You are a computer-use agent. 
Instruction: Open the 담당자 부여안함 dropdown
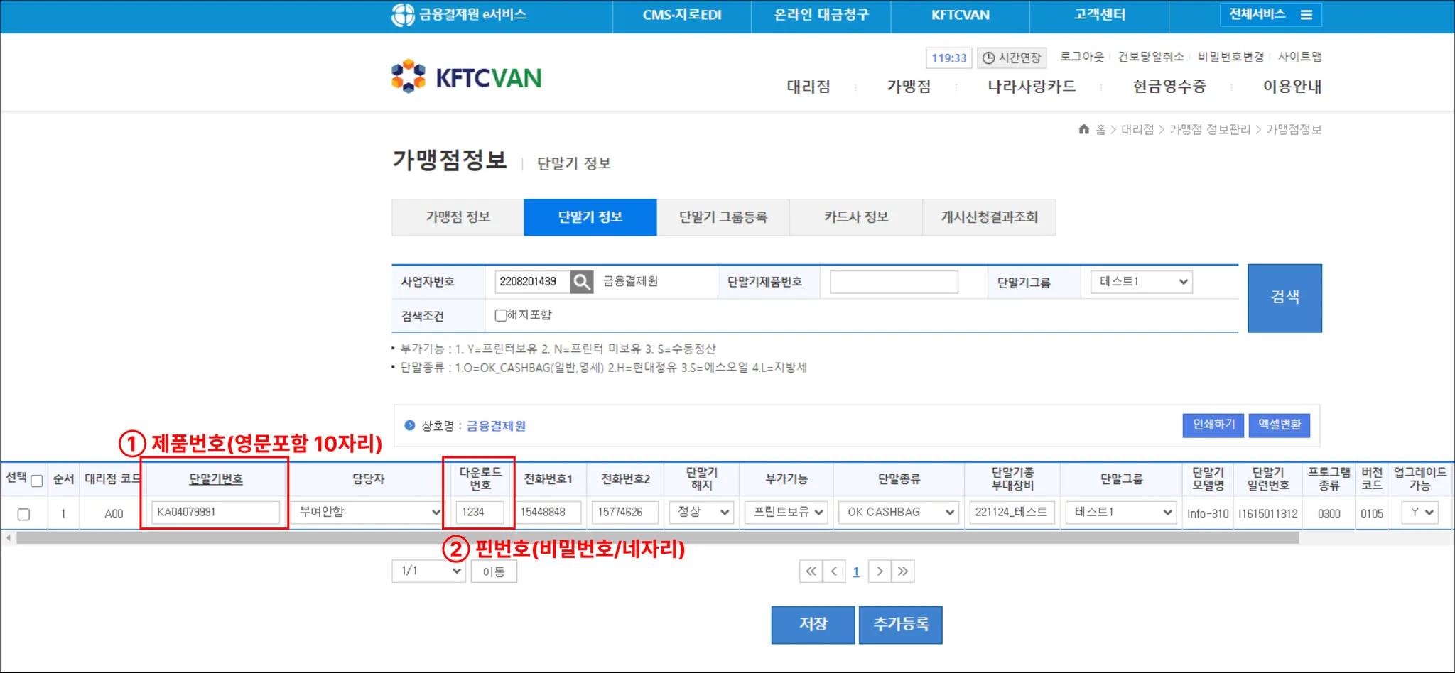(367, 512)
